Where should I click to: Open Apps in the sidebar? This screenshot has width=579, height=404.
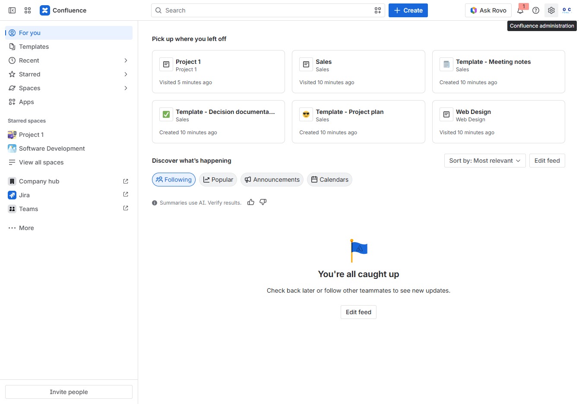pyautogui.click(x=69, y=102)
